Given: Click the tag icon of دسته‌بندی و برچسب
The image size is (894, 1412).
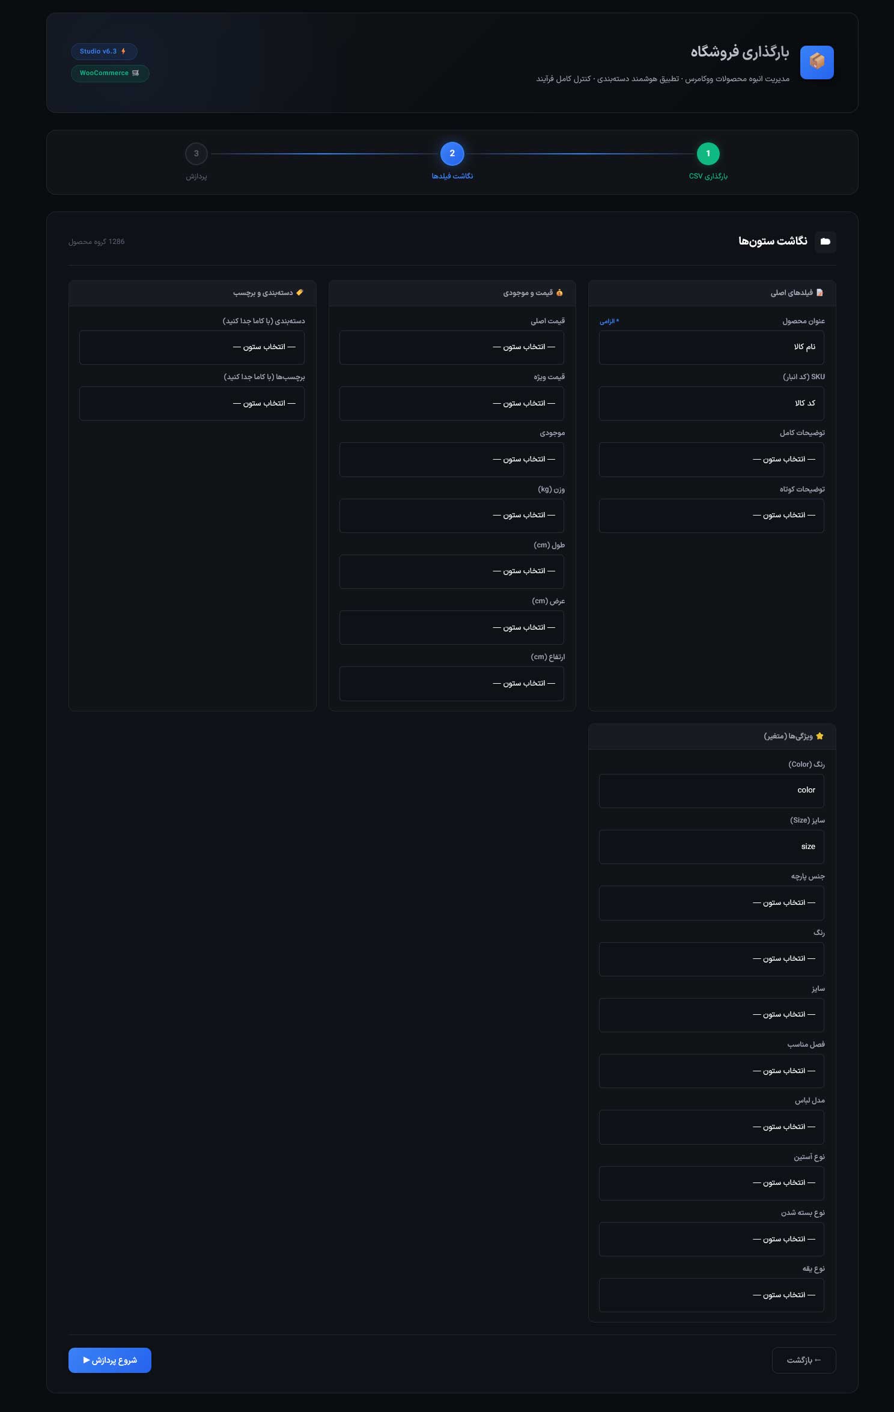Looking at the screenshot, I should pos(300,293).
